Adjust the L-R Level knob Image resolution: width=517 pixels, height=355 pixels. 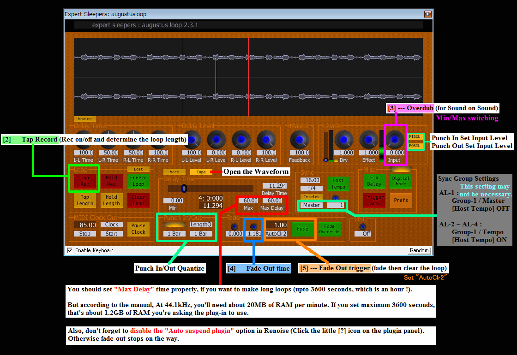(x=216, y=140)
